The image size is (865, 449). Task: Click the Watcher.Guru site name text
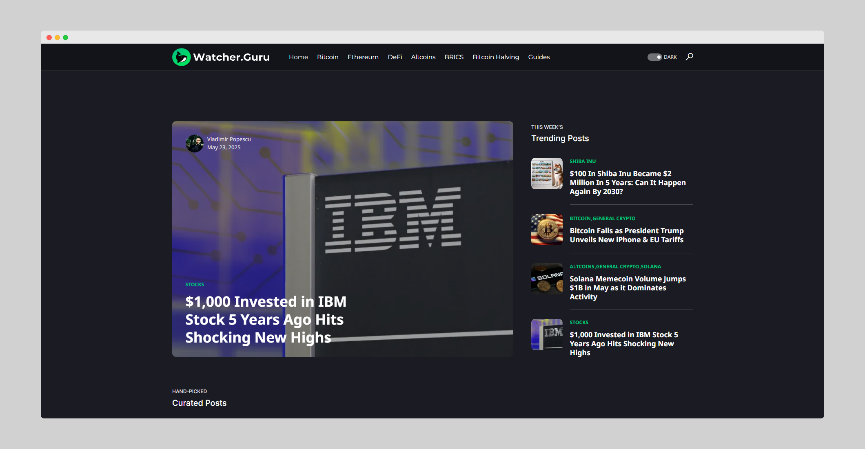231,57
